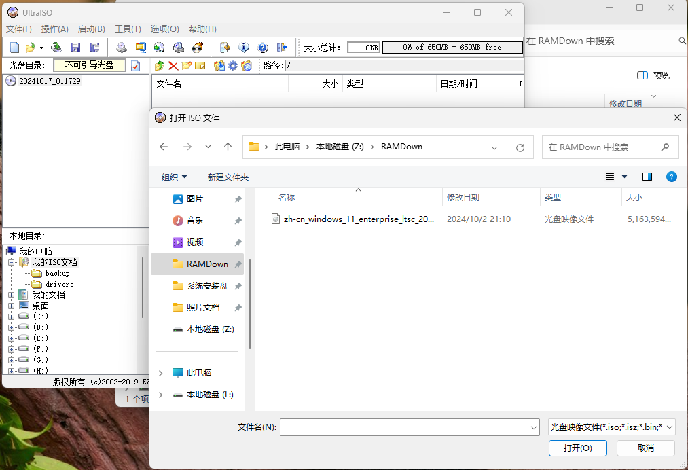Open the 文件(F) menu
This screenshot has width=688, height=470.
click(19, 29)
